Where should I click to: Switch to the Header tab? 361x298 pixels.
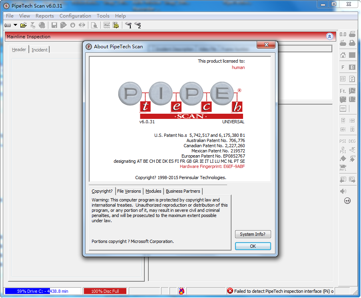(19, 49)
